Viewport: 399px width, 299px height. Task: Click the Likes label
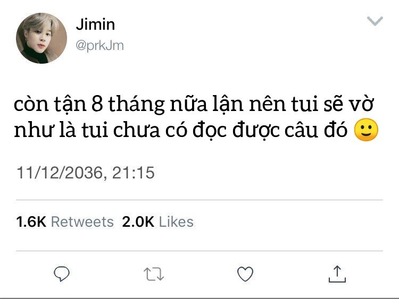click(x=176, y=221)
